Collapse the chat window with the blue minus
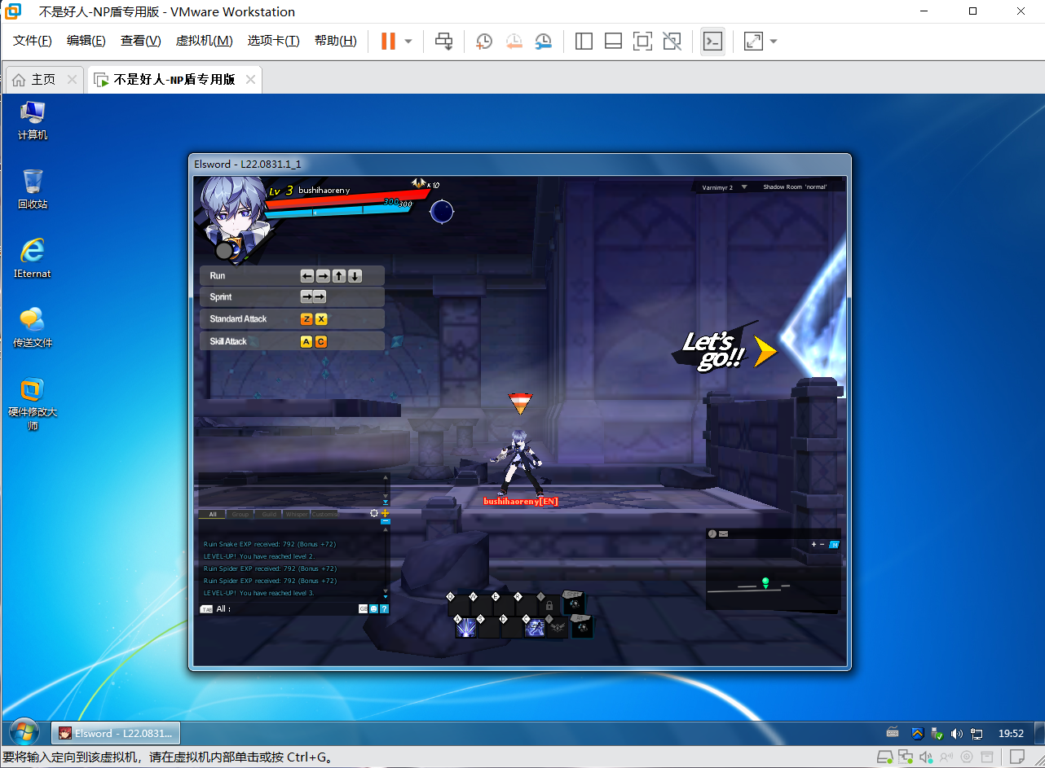 pos(385,521)
